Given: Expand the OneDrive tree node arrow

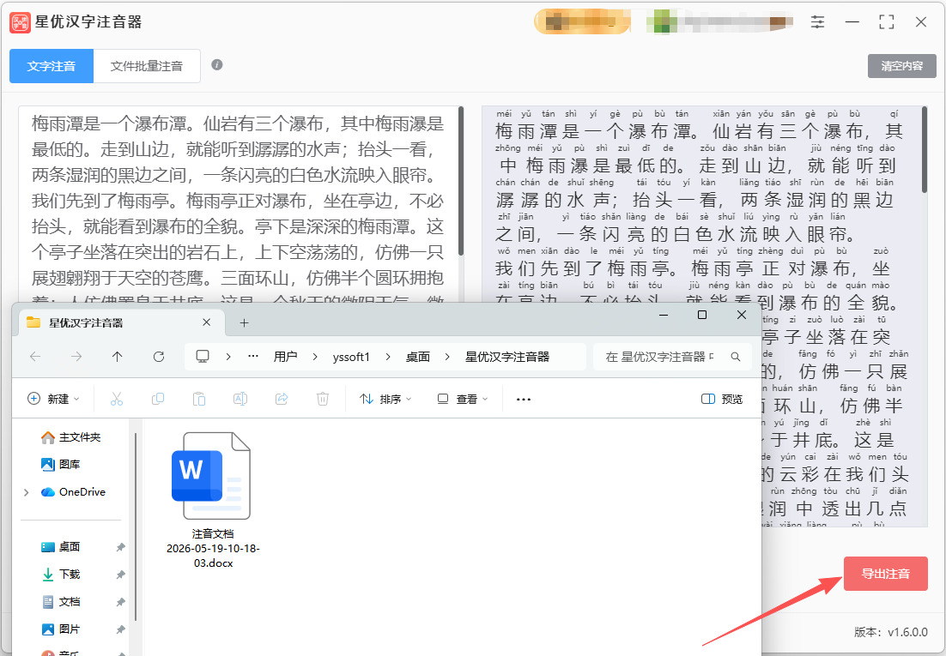Looking at the screenshot, I should (x=26, y=492).
